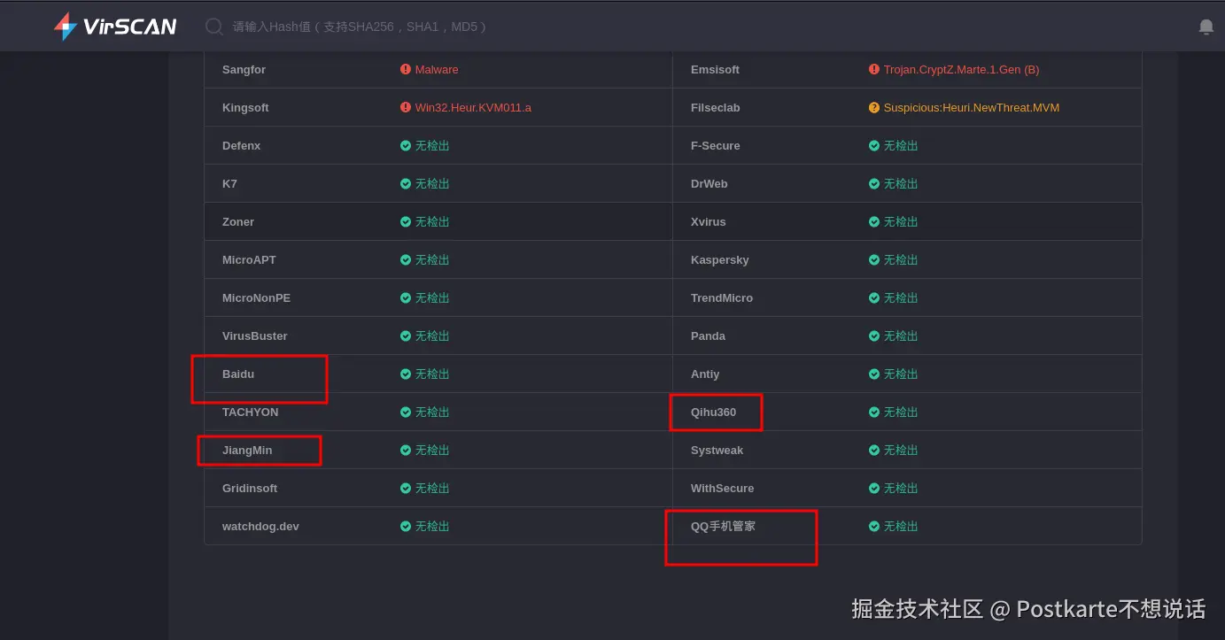1225x640 pixels.
Task: Select the Baidu engine name
Action: [x=238, y=374]
